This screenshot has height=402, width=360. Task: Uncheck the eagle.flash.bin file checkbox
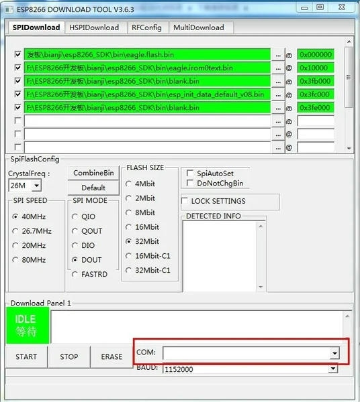17,54
